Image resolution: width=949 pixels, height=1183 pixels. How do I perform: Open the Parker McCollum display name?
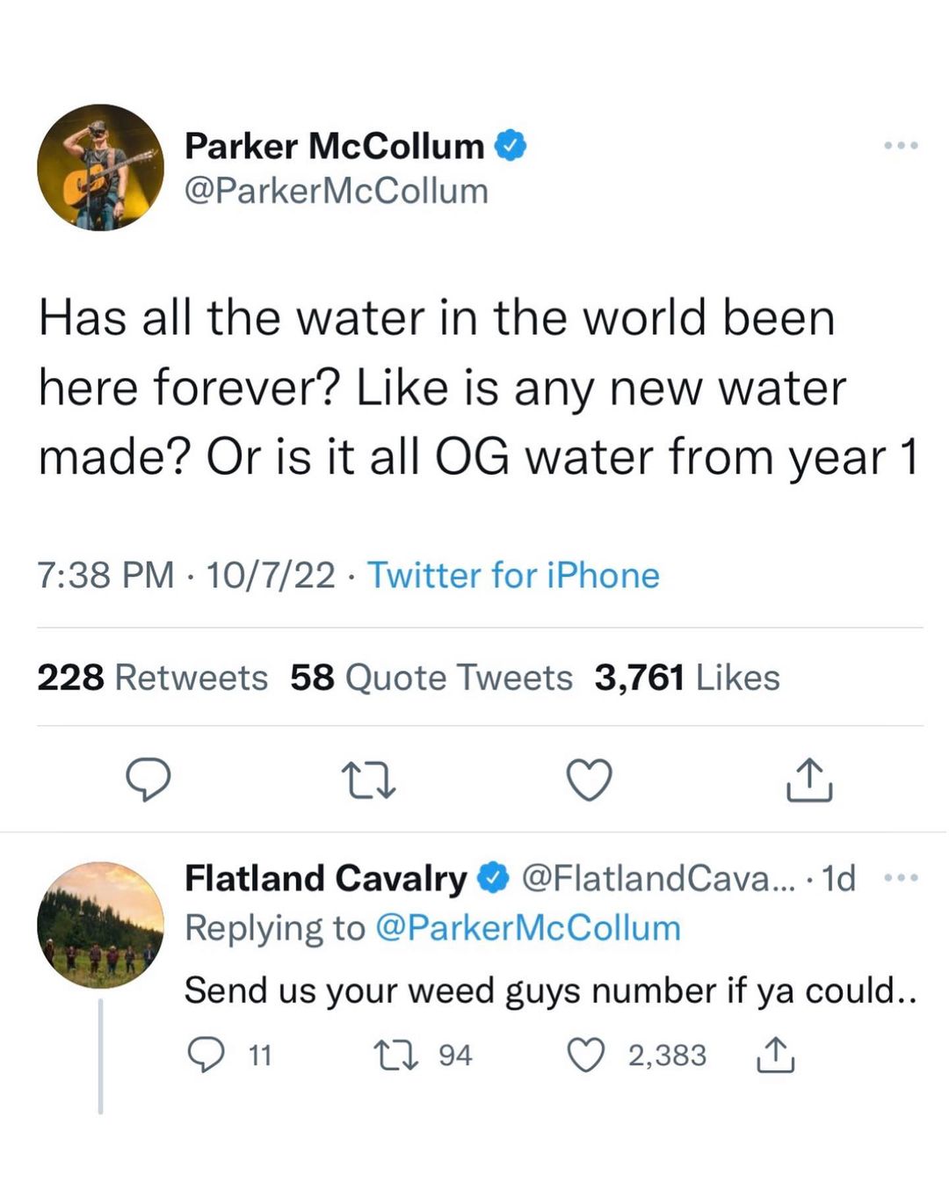(x=334, y=146)
